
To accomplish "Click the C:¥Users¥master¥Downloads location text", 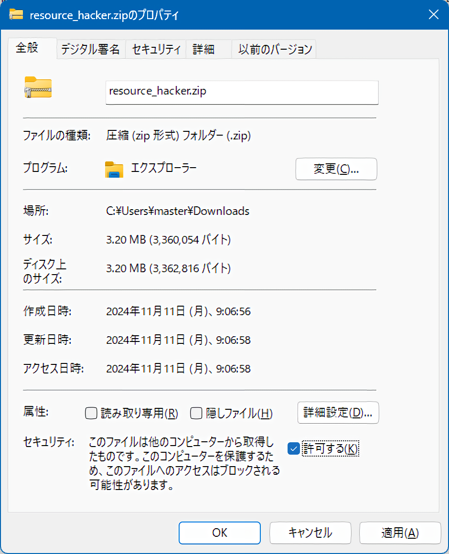I will pos(178,211).
